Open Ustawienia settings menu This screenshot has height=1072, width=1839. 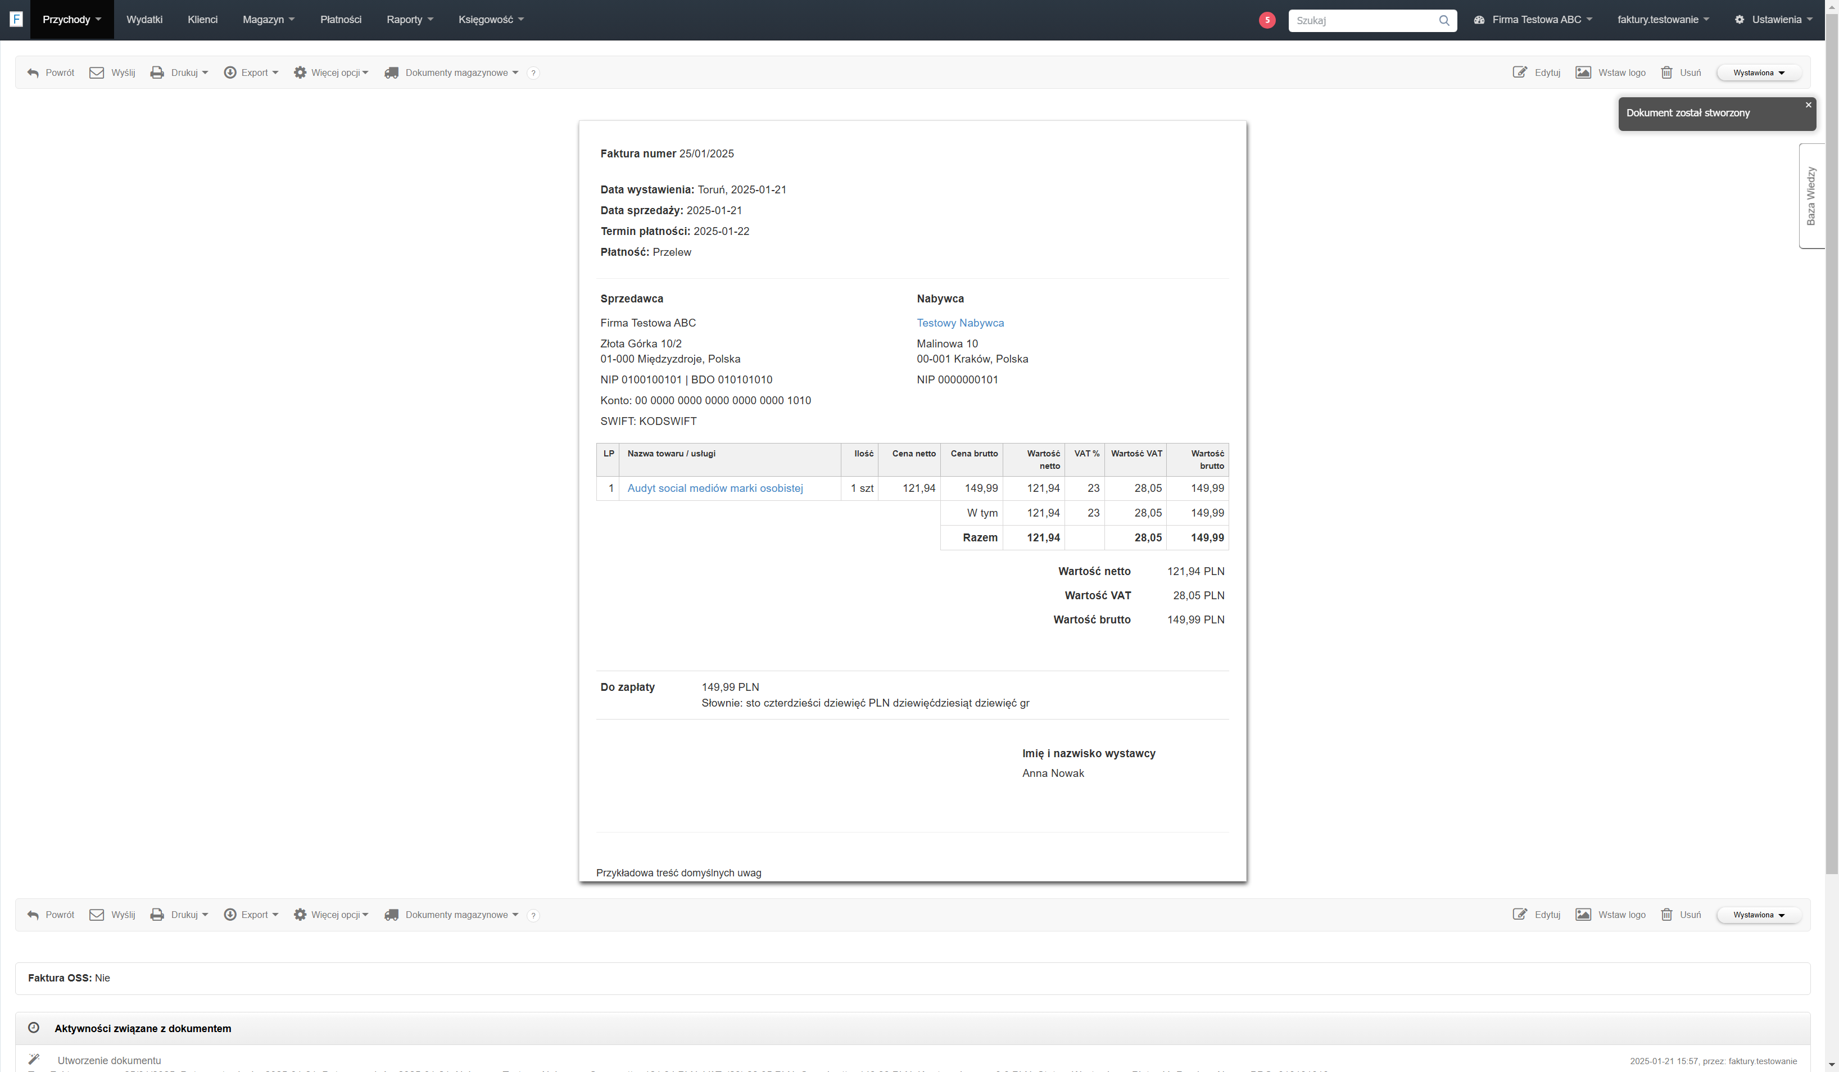point(1773,20)
